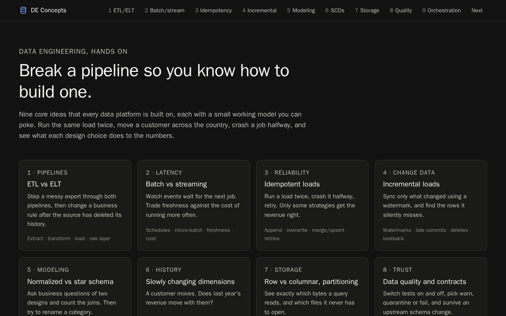Image resolution: width=506 pixels, height=316 pixels.
Task: Open 9 Orchestration in the navbar
Action: 442,10
